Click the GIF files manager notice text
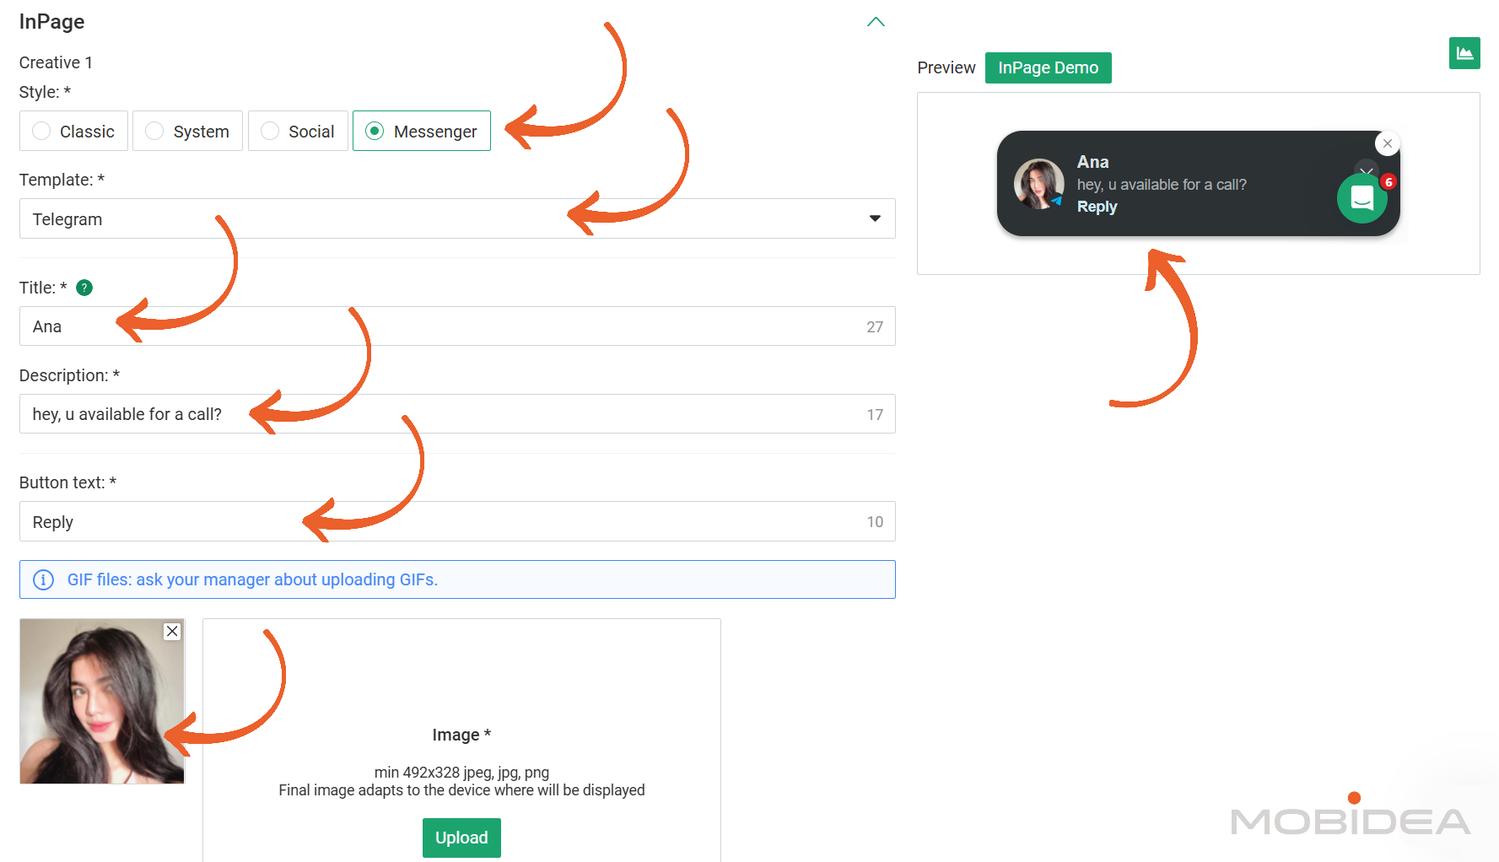Image resolution: width=1499 pixels, height=862 pixels. click(252, 579)
